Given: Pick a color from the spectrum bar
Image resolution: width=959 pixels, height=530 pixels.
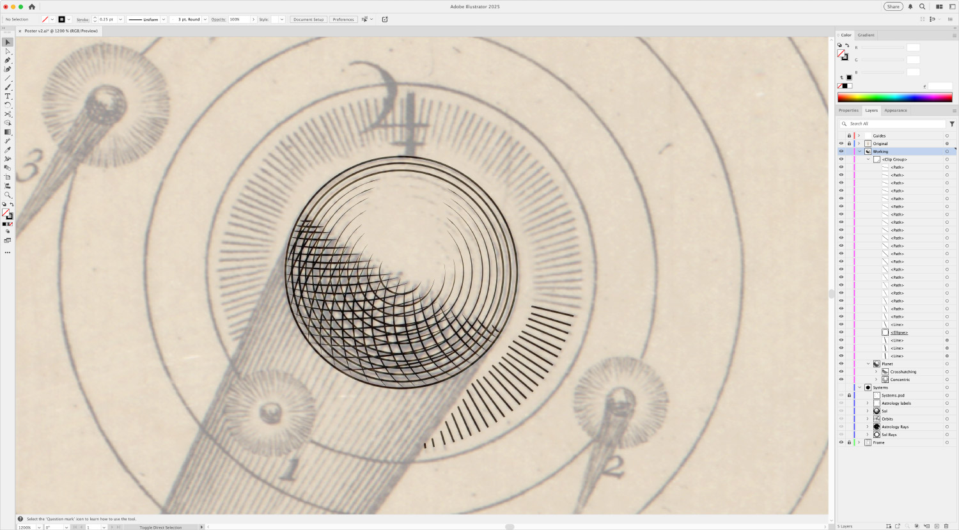Looking at the screenshot, I should (x=895, y=97).
